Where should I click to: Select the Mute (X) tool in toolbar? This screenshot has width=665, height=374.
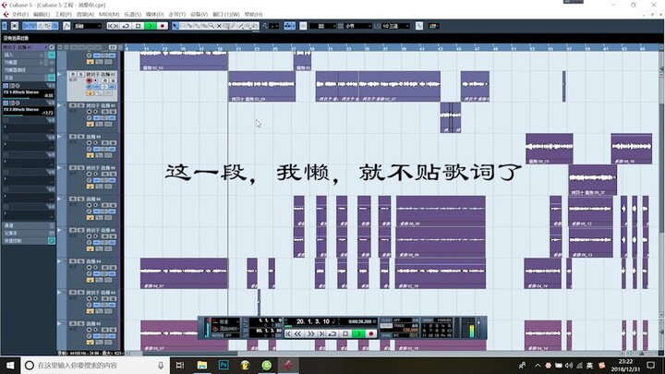(219, 26)
